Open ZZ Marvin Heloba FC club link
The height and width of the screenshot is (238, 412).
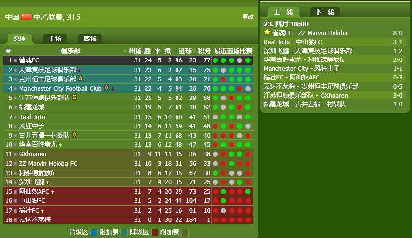[48, 164]
